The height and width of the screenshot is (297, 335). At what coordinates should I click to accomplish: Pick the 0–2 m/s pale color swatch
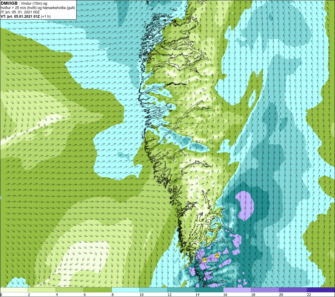(14, 290)
